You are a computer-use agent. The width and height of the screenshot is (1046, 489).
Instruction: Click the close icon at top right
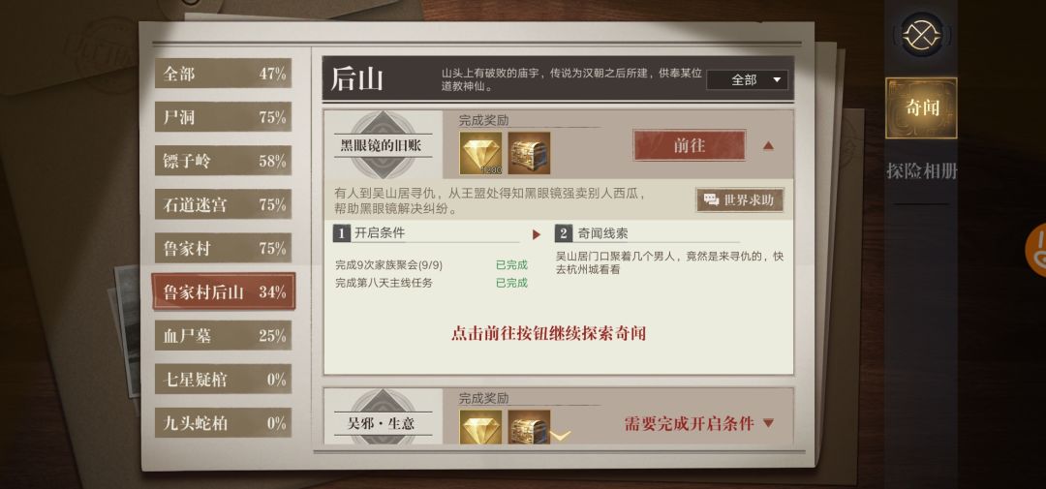pos(922,35)
